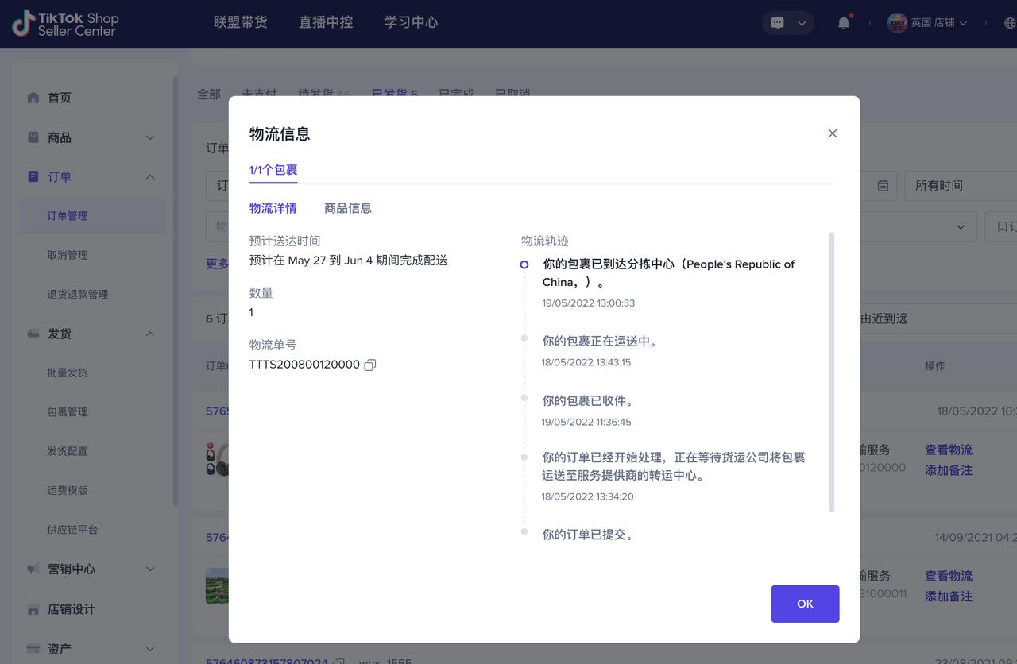
Task: Open 学习中心 in top navigation
Action: pos(411,22)
